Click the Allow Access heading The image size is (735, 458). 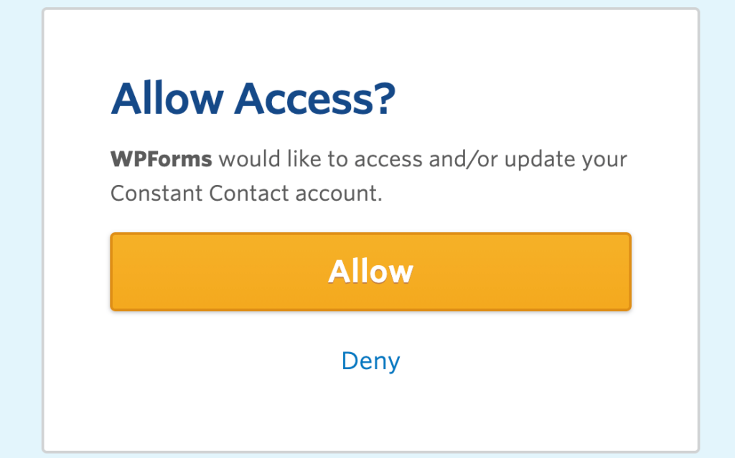point(253,98)
